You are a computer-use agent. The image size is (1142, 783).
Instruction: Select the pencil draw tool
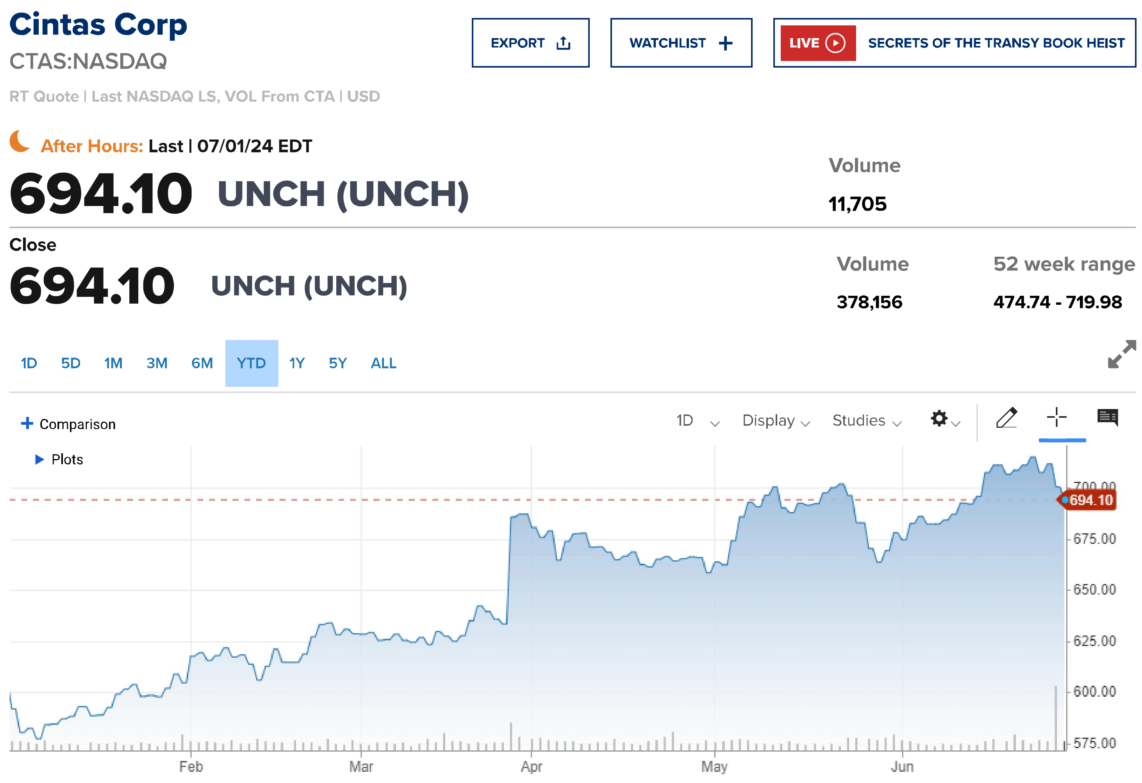pos(1006,418)
